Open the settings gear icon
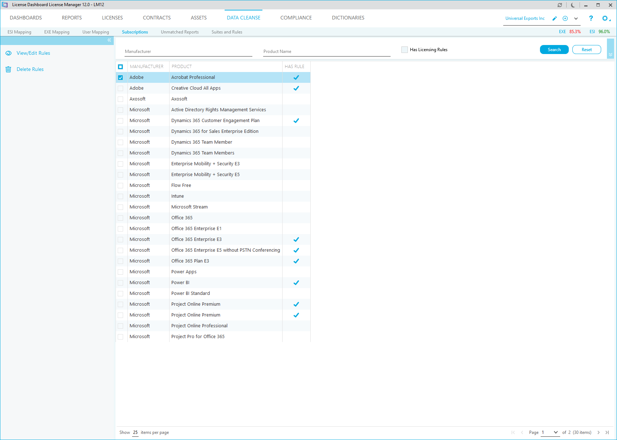Image resolution: width=617 pixels, height=440 pixels. (605, 18)
